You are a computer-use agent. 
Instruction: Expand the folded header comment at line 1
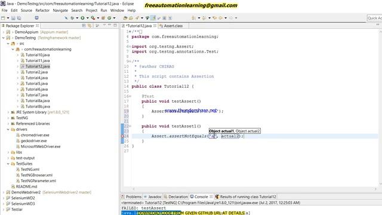(x=130, y=32)
